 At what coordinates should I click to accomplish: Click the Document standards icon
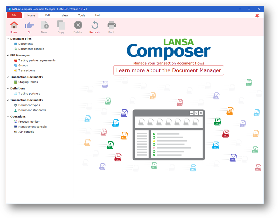tap(16, 110)
